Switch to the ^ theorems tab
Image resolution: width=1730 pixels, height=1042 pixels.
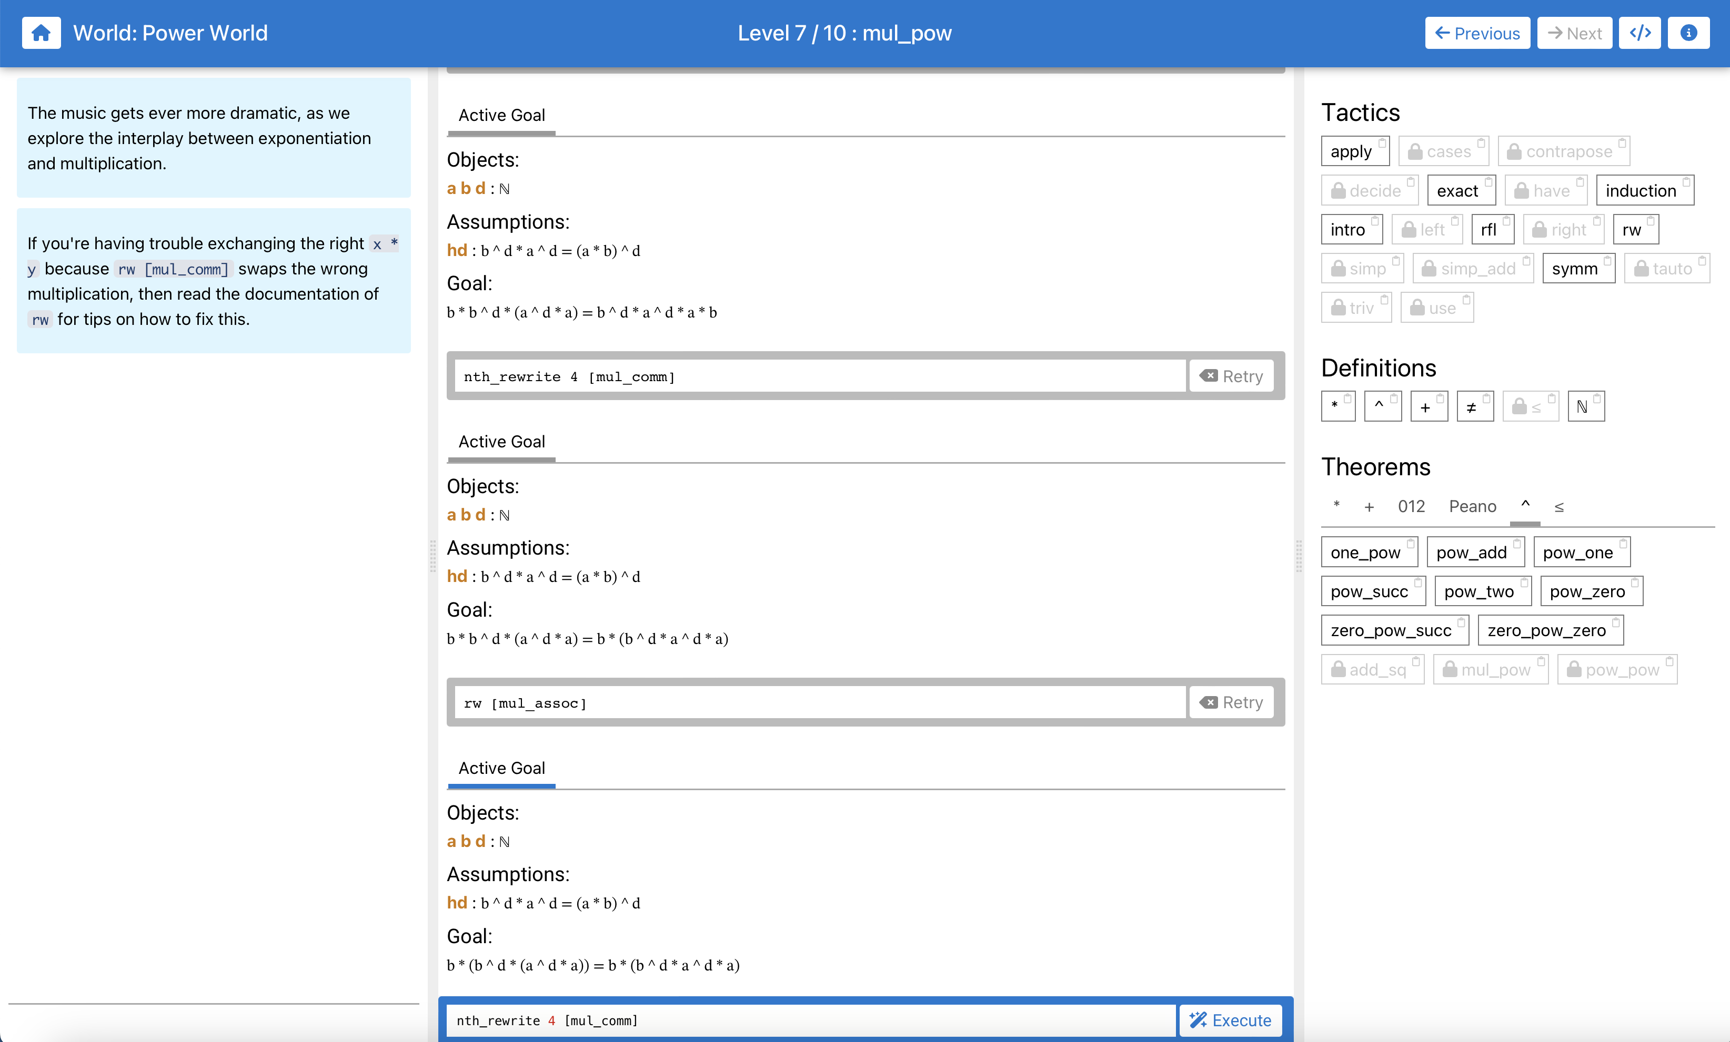pos(1525,506)
